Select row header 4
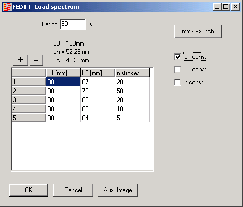This screenshot has width=243, height=207. (x=29, y=109)
